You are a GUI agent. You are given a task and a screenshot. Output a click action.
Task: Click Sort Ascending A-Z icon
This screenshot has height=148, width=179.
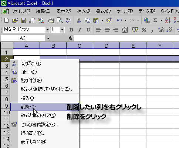click(168, 20)
